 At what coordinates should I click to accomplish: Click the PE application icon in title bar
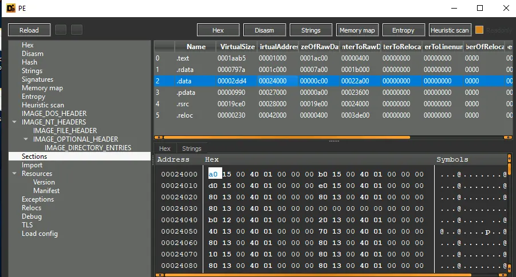[x=11, y=8]
